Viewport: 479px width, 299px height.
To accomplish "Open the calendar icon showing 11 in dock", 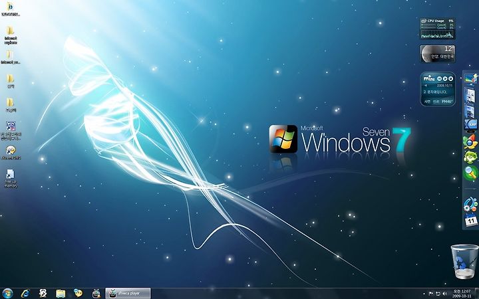I will click(x=471, y=220).
